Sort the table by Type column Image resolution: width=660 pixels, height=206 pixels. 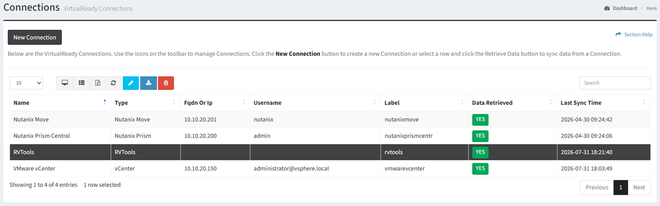[x=146, y=103]
